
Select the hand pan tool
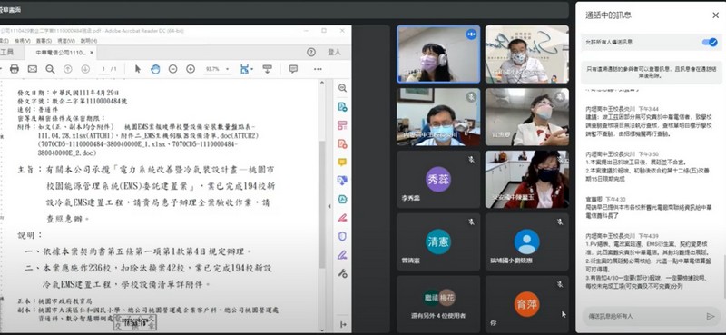tap(155, 69)
